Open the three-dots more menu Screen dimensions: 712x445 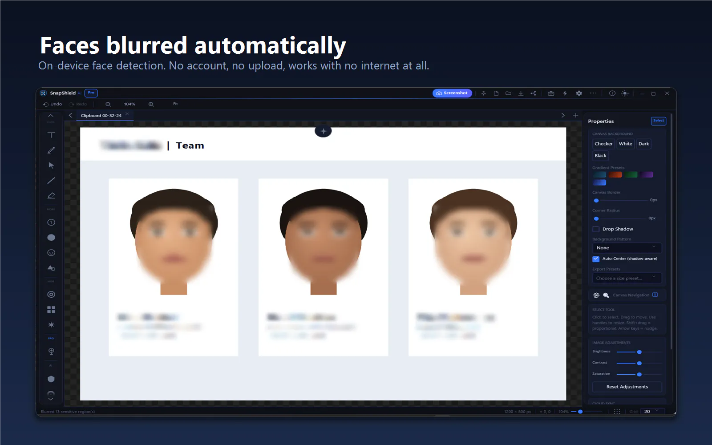coord(593,93)
